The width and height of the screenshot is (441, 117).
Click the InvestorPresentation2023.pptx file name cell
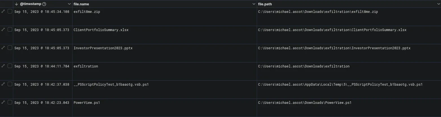point(103,48)
